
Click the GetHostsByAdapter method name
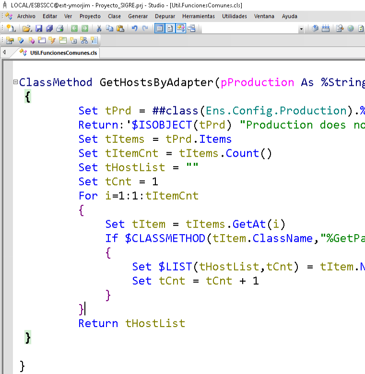pyautogui.click(x=156, y=82)
